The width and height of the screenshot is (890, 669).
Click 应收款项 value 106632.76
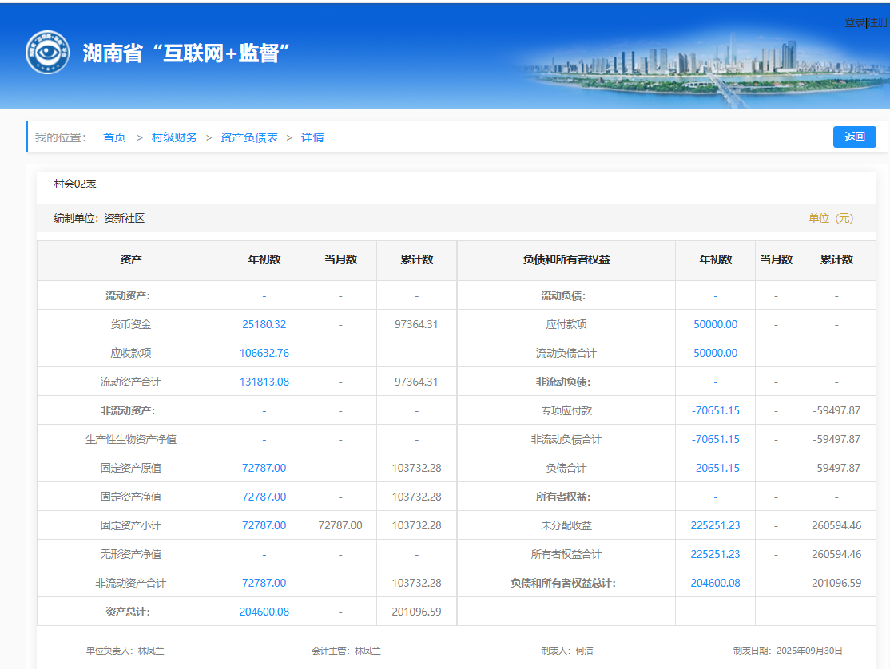pyautogui.click(x=264, y=354)
